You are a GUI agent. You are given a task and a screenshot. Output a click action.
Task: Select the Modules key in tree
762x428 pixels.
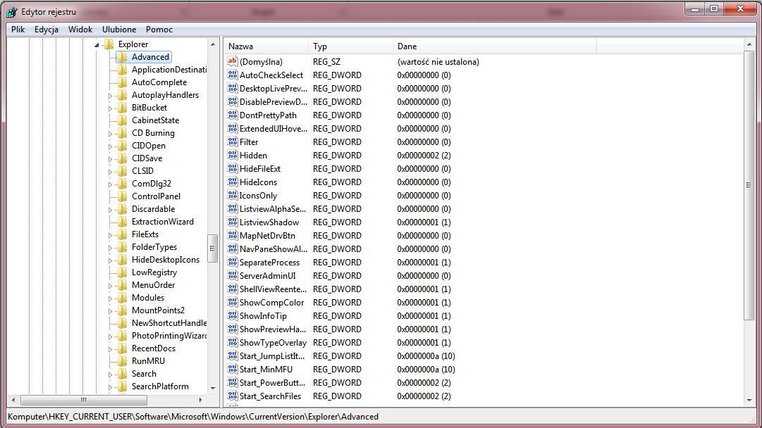tap(148, 298)
